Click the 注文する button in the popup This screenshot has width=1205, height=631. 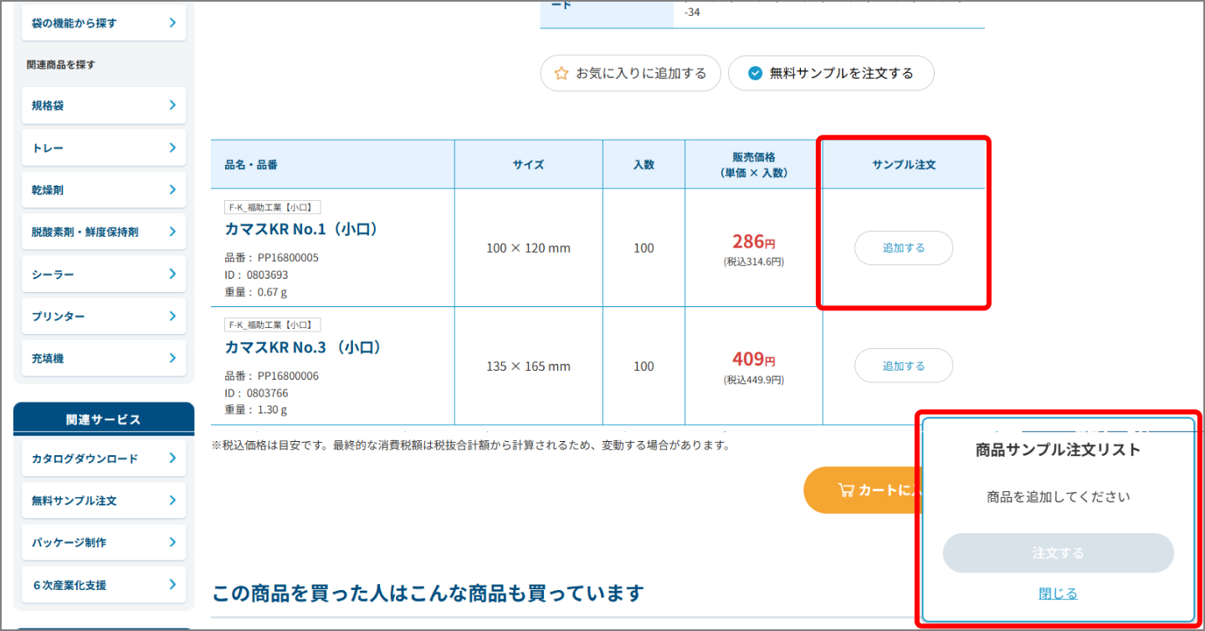pyautogui.click(x=1058, y=552)
